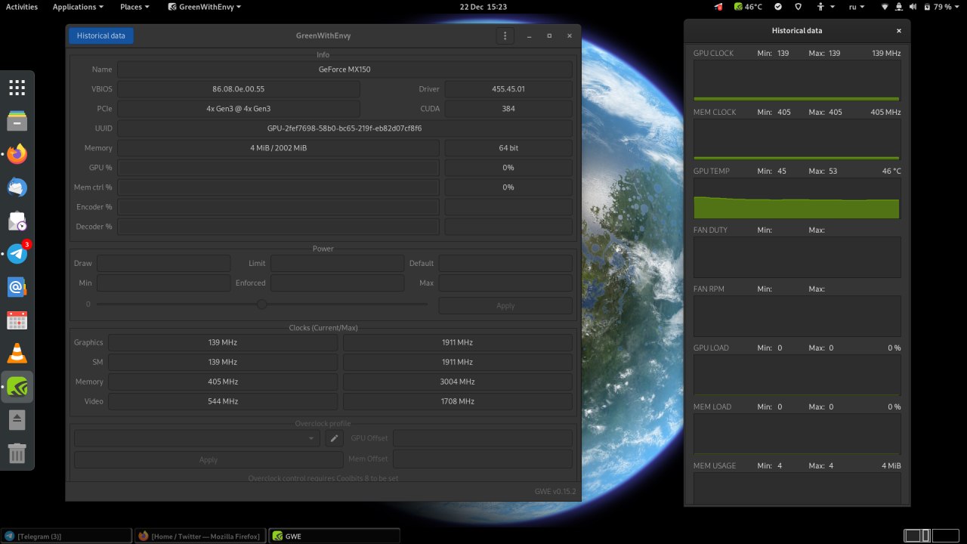This screenshot has width=967, height=544.
Task: Click the GPU TEMP history graph
Action: coord(797,199)
